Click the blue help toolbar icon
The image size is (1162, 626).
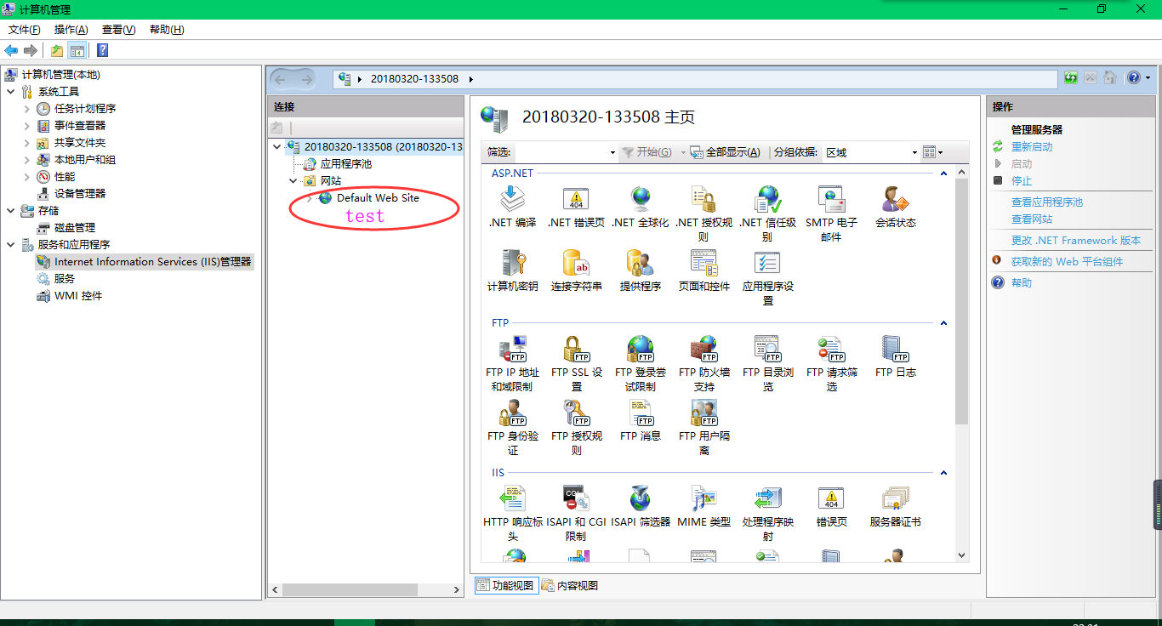point(102,51)
